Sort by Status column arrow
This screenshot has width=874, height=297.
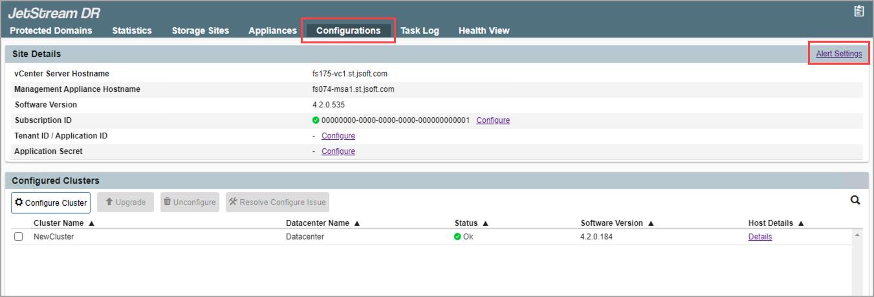(485, 223)
